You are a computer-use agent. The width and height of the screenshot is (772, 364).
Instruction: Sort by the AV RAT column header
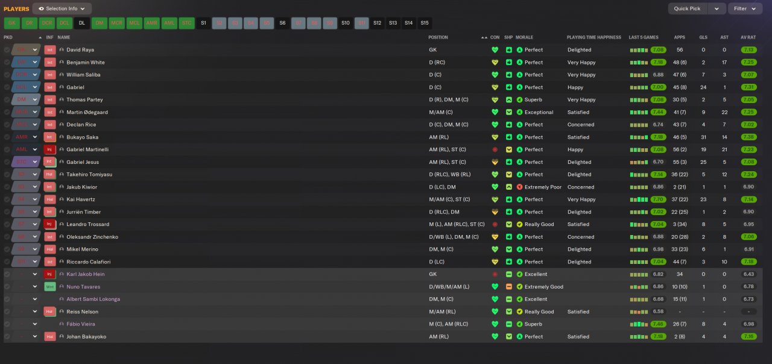[747, 37]
